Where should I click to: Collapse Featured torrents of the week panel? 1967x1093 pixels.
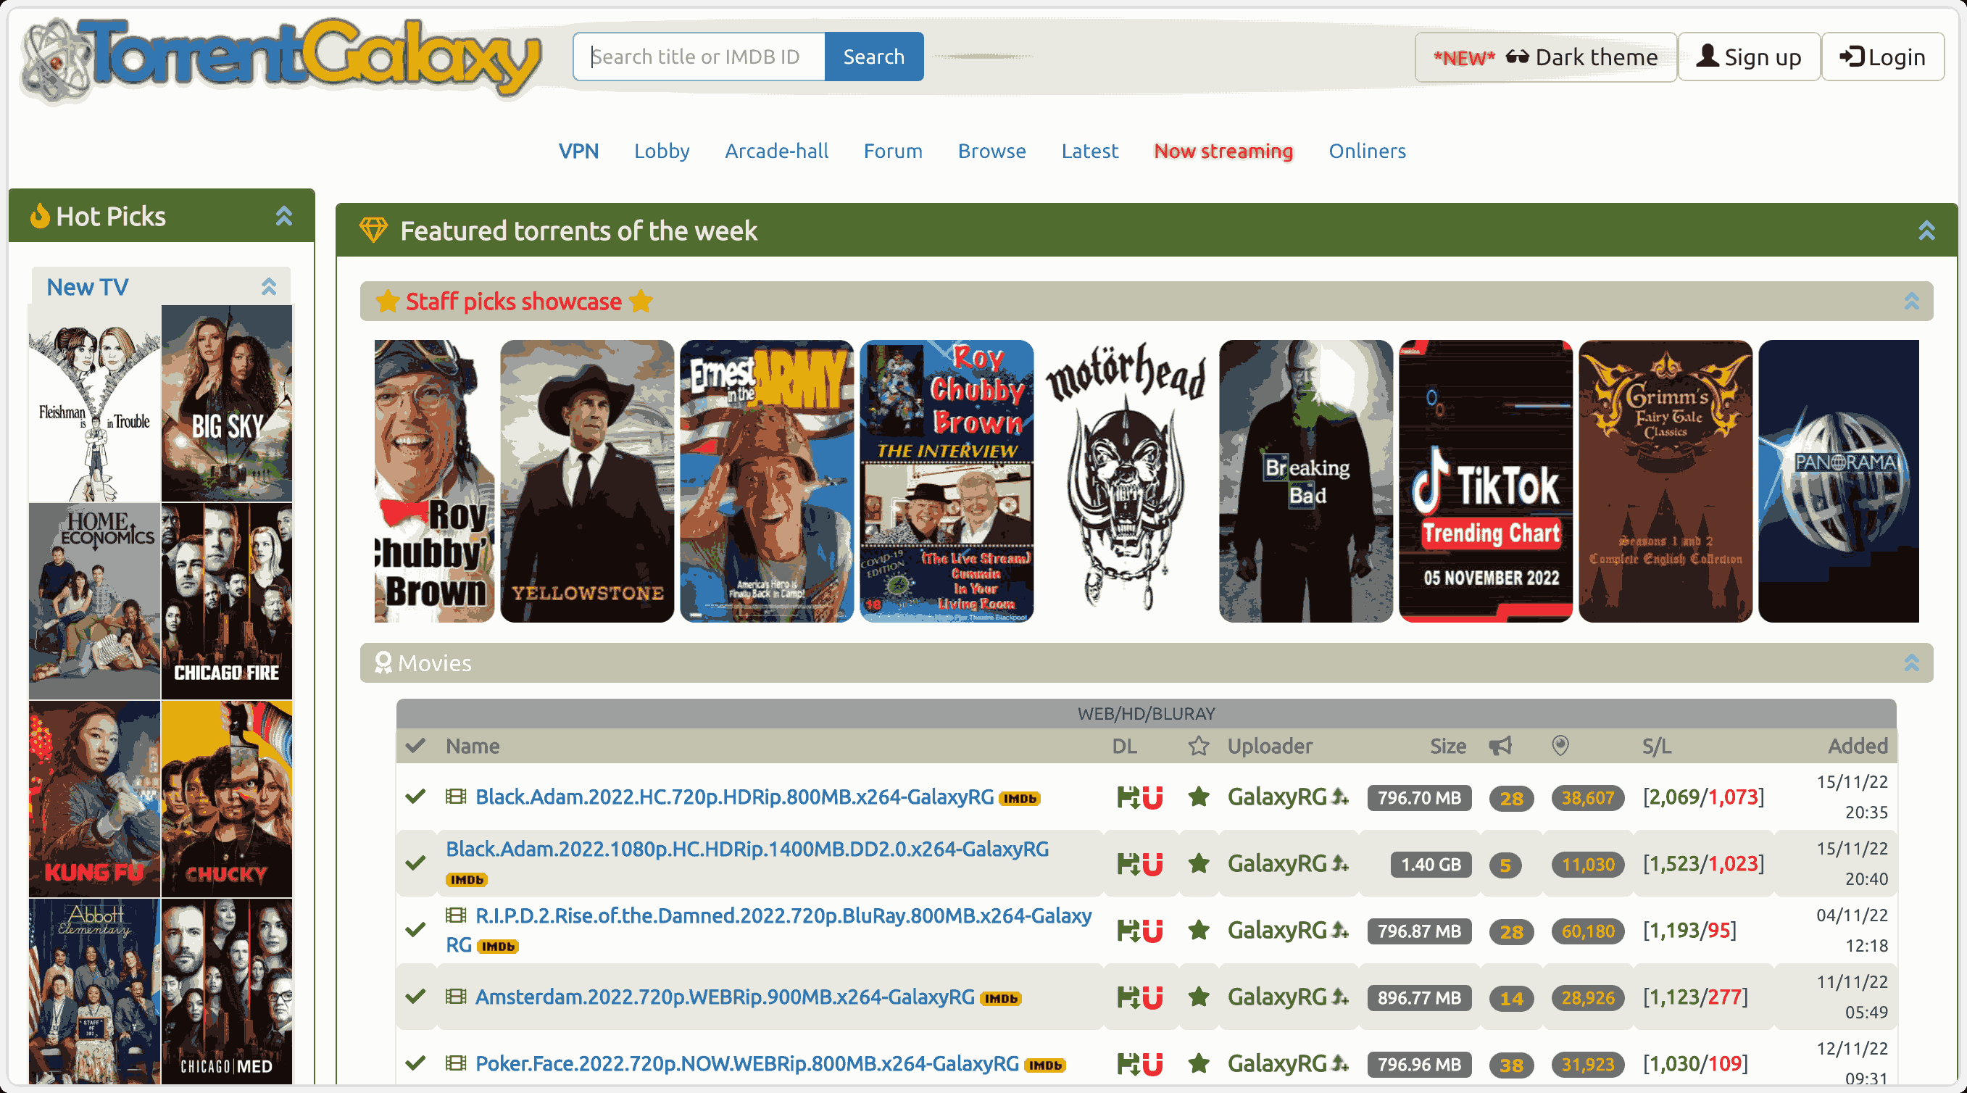tap(1926, 230)
